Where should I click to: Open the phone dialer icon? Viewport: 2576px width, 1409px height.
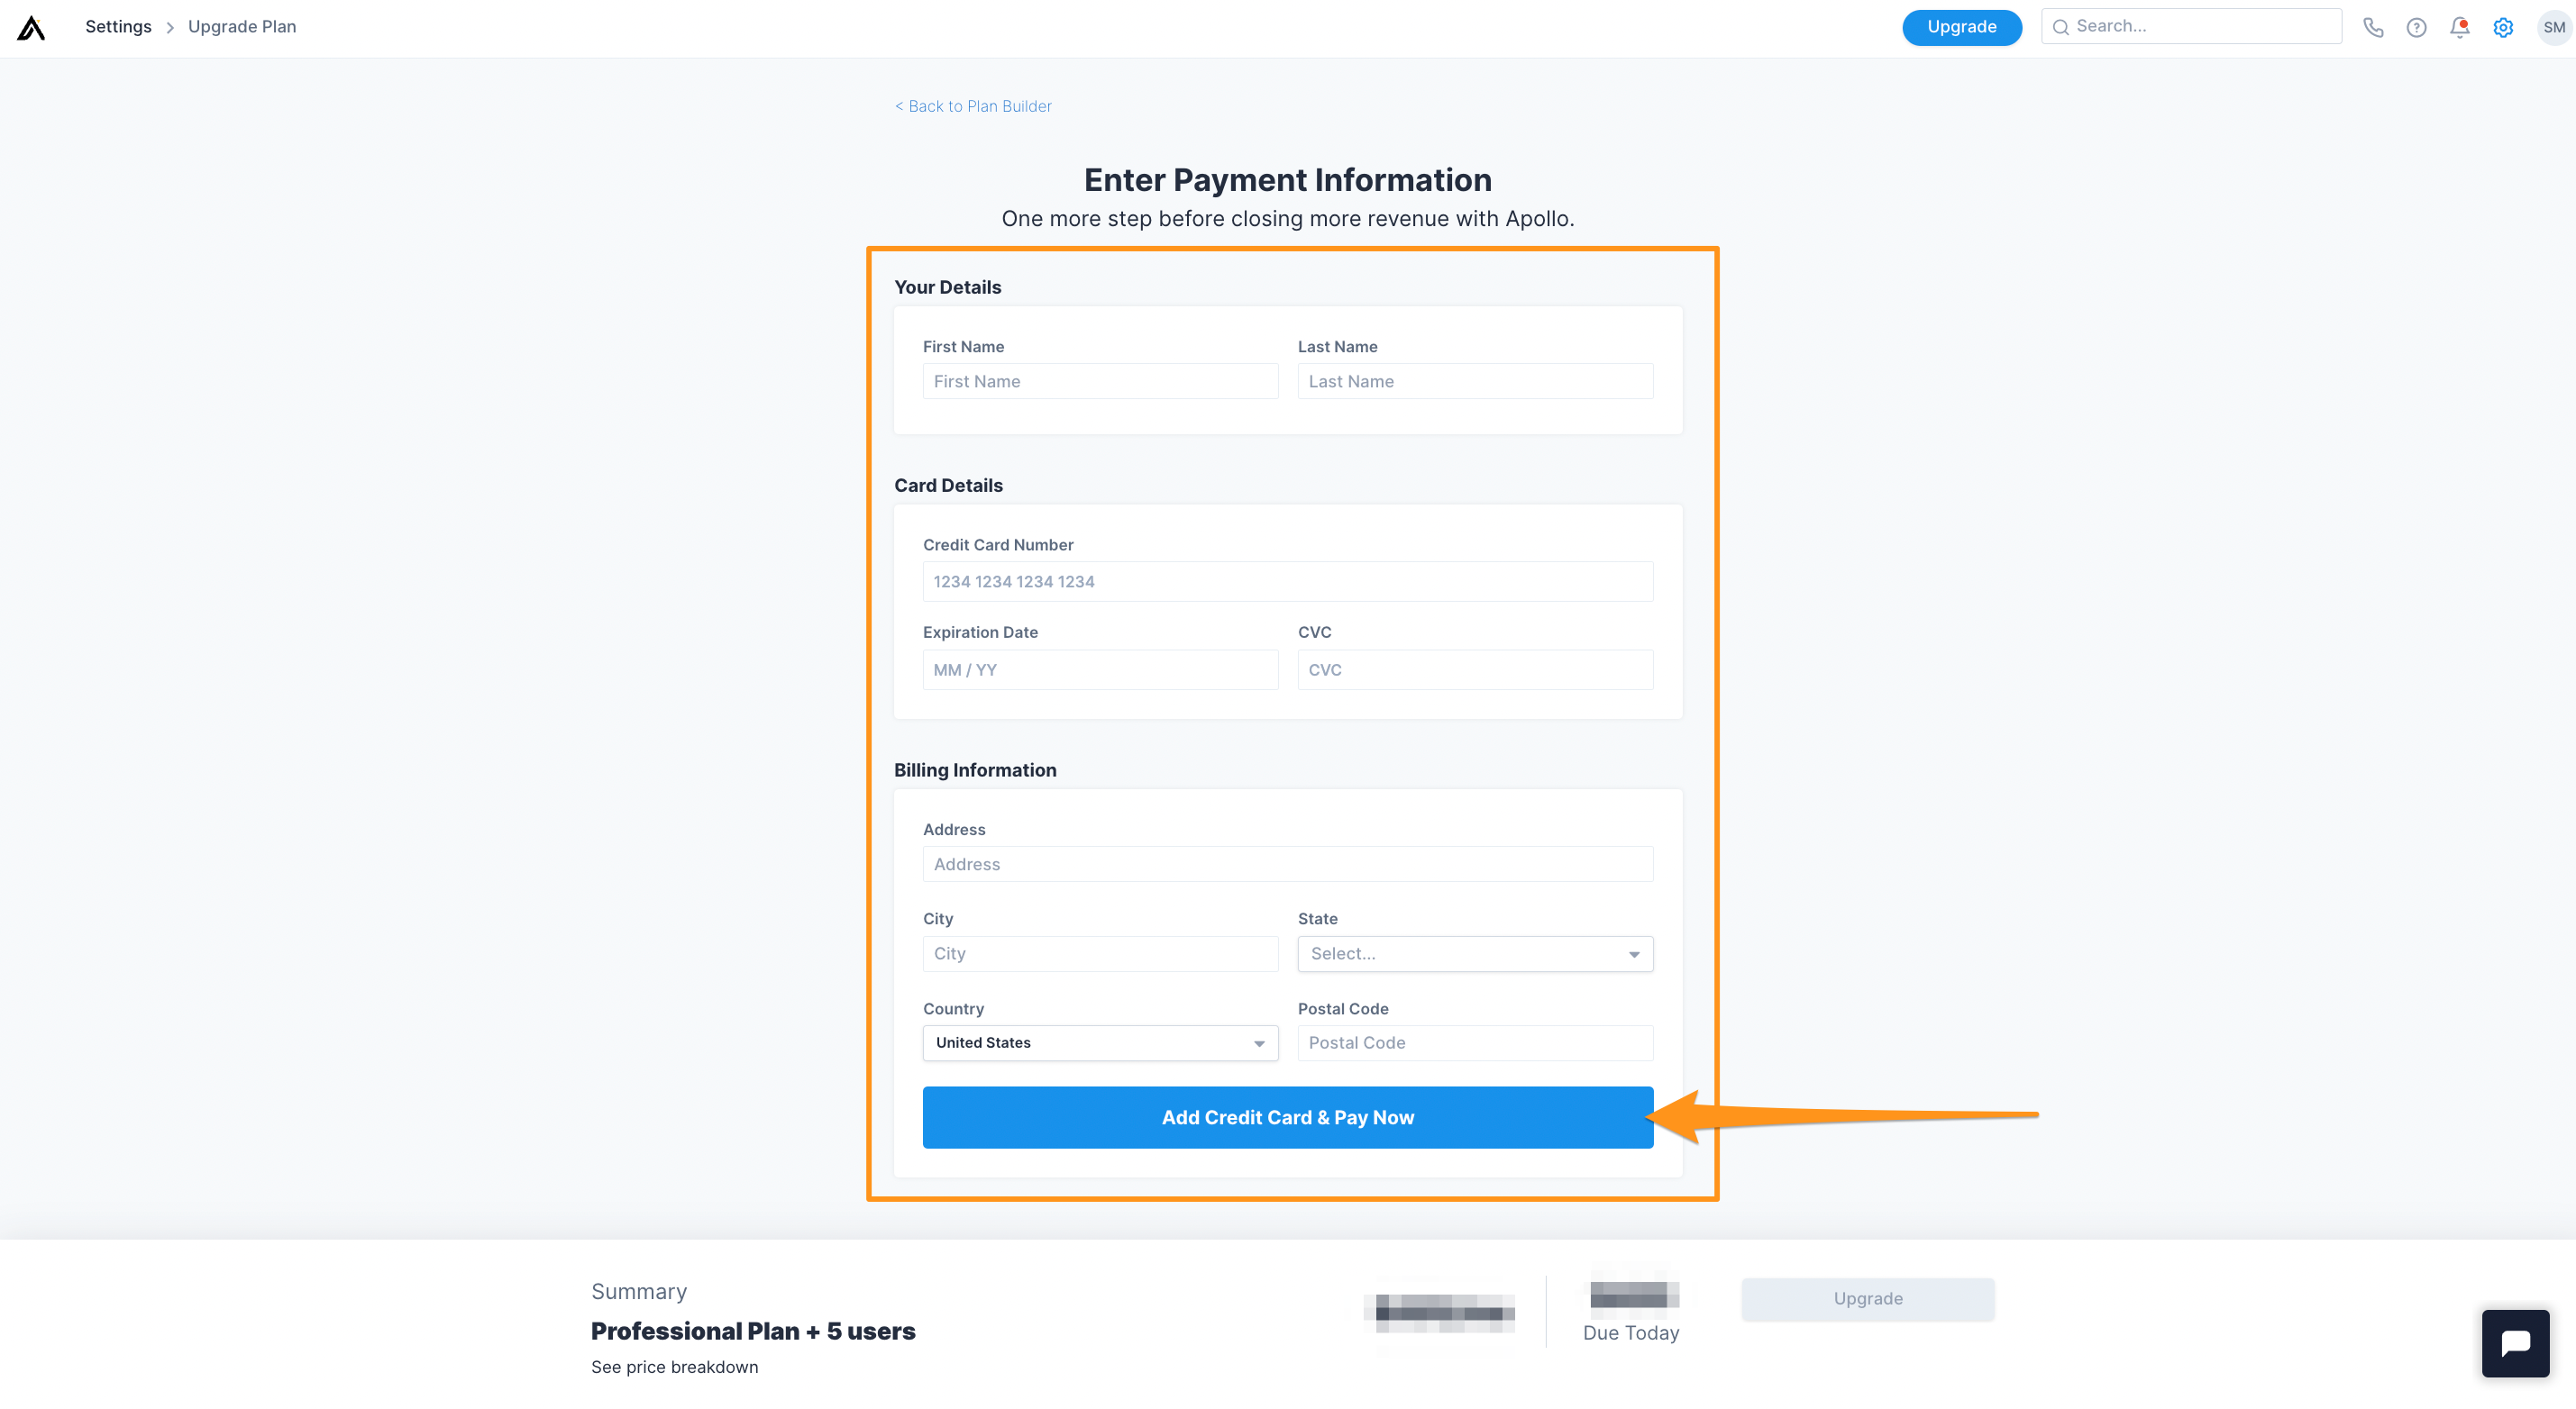[x=2373, y=27]
